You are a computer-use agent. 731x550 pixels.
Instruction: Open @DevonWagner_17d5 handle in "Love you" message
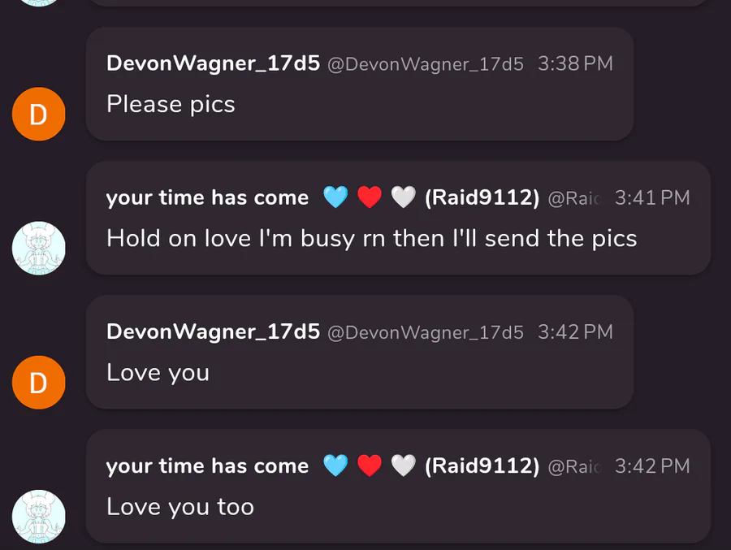(x=426, y=332)
